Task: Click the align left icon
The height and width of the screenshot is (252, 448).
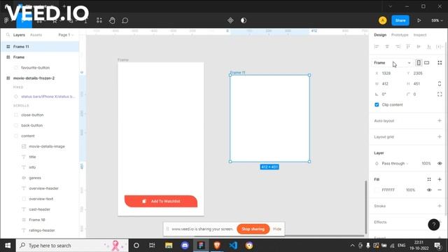Action: click(x=377, y=47)
